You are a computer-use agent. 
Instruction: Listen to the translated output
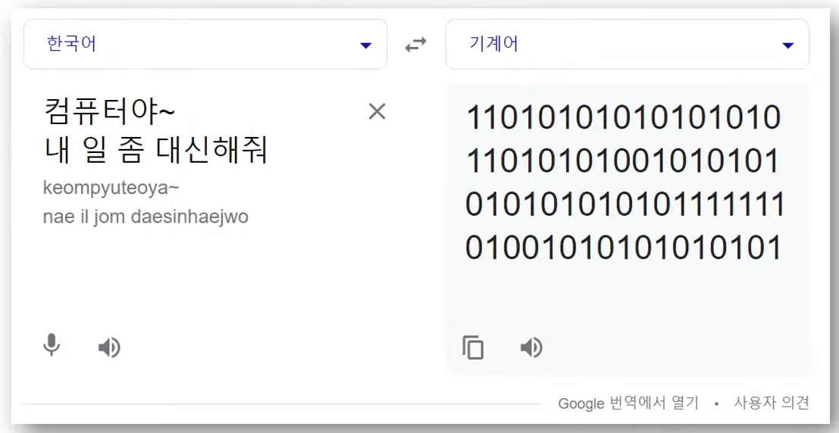point(531,348)
